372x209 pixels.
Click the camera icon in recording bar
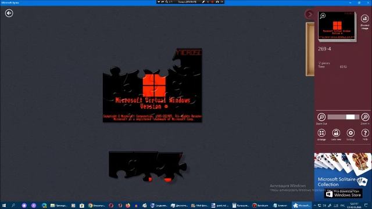coord(217,2)
